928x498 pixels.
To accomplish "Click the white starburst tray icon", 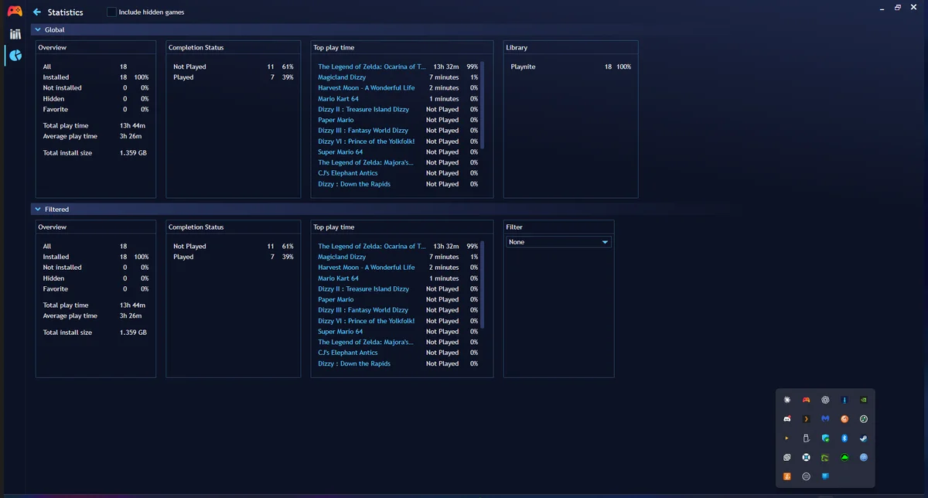I will (x=787, y=400).
